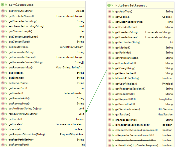Viewport: 175px width, 147px height.
Task: Click method icon beside getServerPort()
Action: [x=3, y=88]
